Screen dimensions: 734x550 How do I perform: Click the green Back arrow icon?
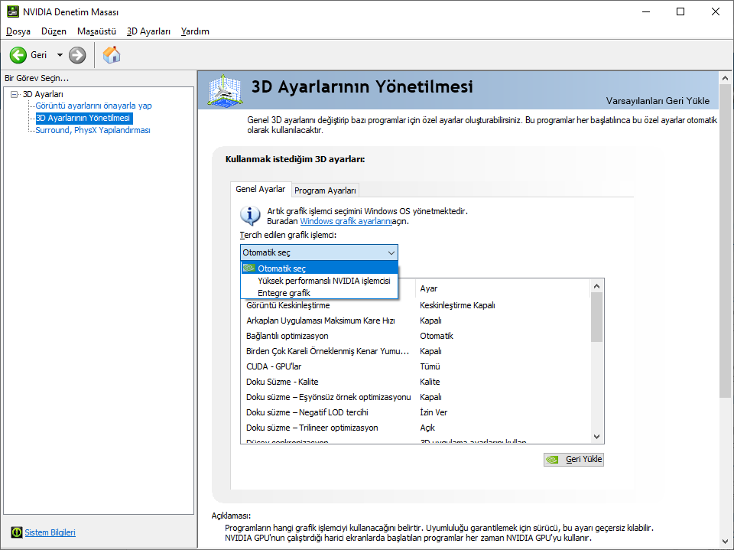[18, 55]
